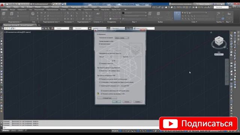Image resolution: width=240 pixels, height=135 pixels.
Task: Click the pumpkin-colored info icon in dialog
Action: (x=98, y=93)
